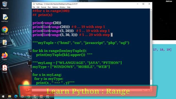
Task: Click the 'print(range(20))' code line
Action: [x=47, y=23]
